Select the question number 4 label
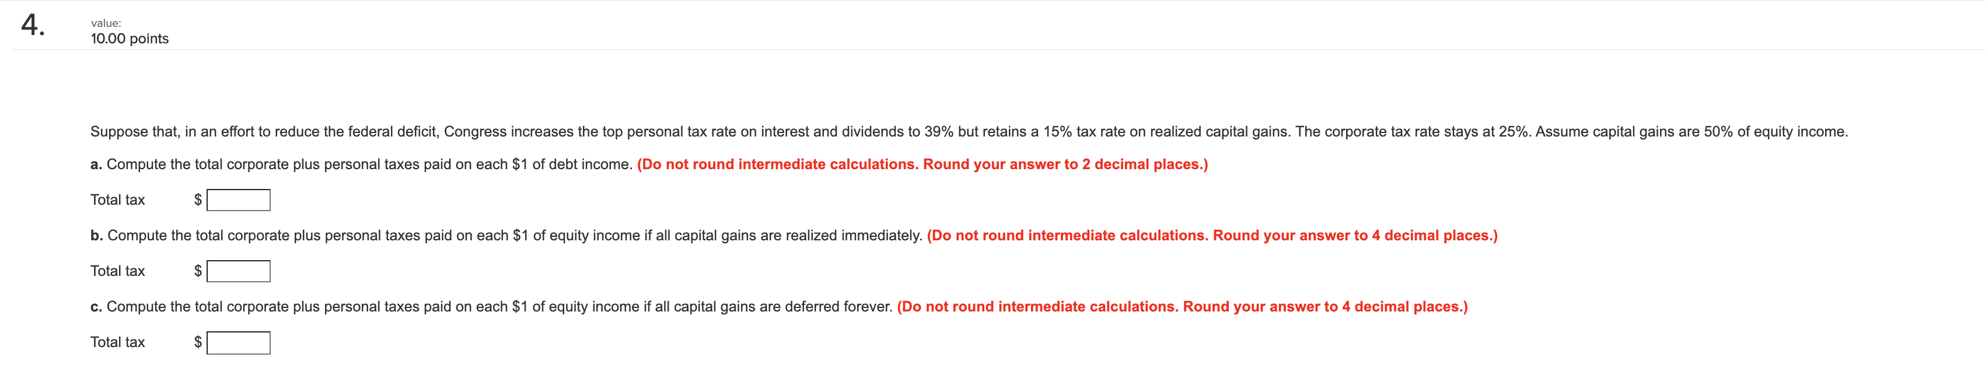 click(x=31, y=24)
